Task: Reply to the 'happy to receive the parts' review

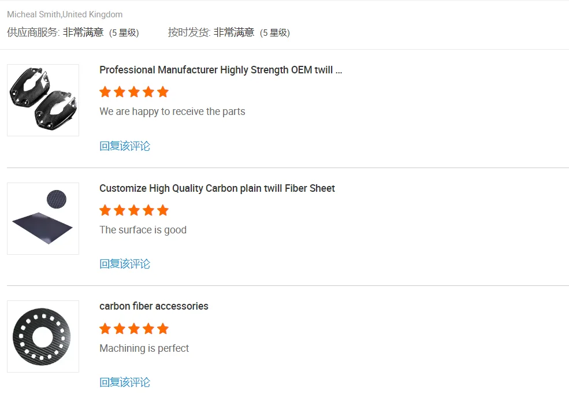Action: click(x=125, y=146)
